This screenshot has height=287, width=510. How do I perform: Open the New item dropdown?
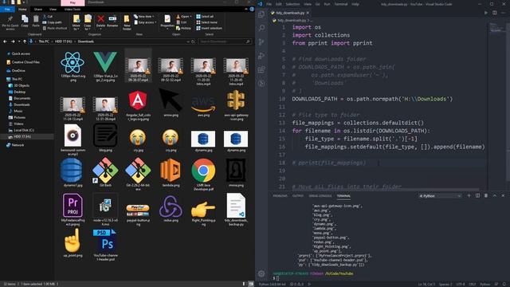point(144,16)
